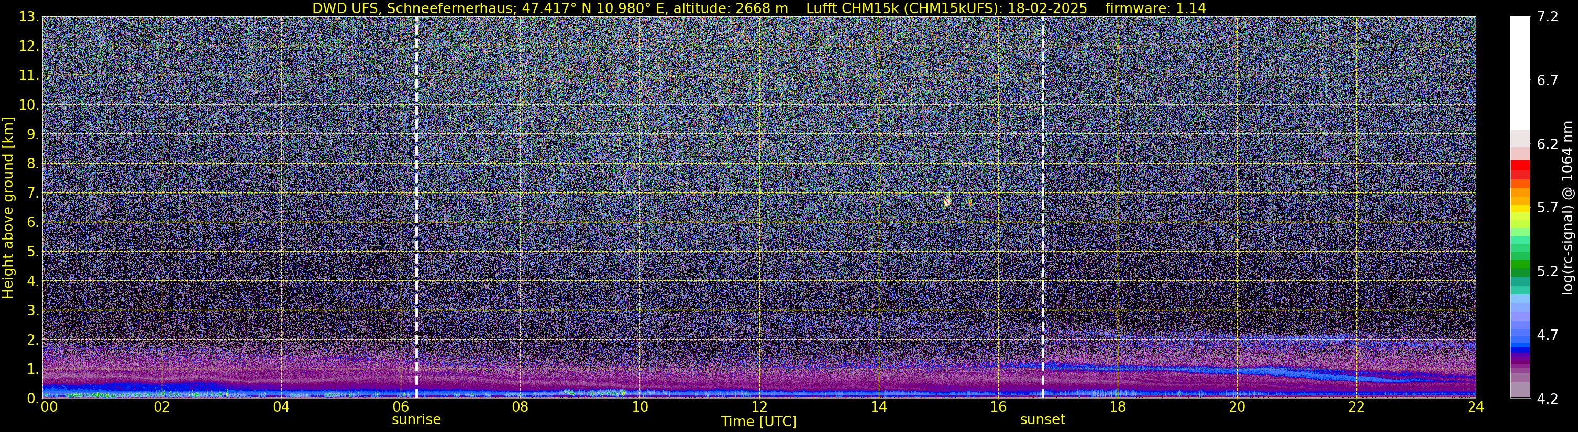Screen dimensions: 1578x432
Task: Click the time axis tick '04'
Action: coord(281,407)
